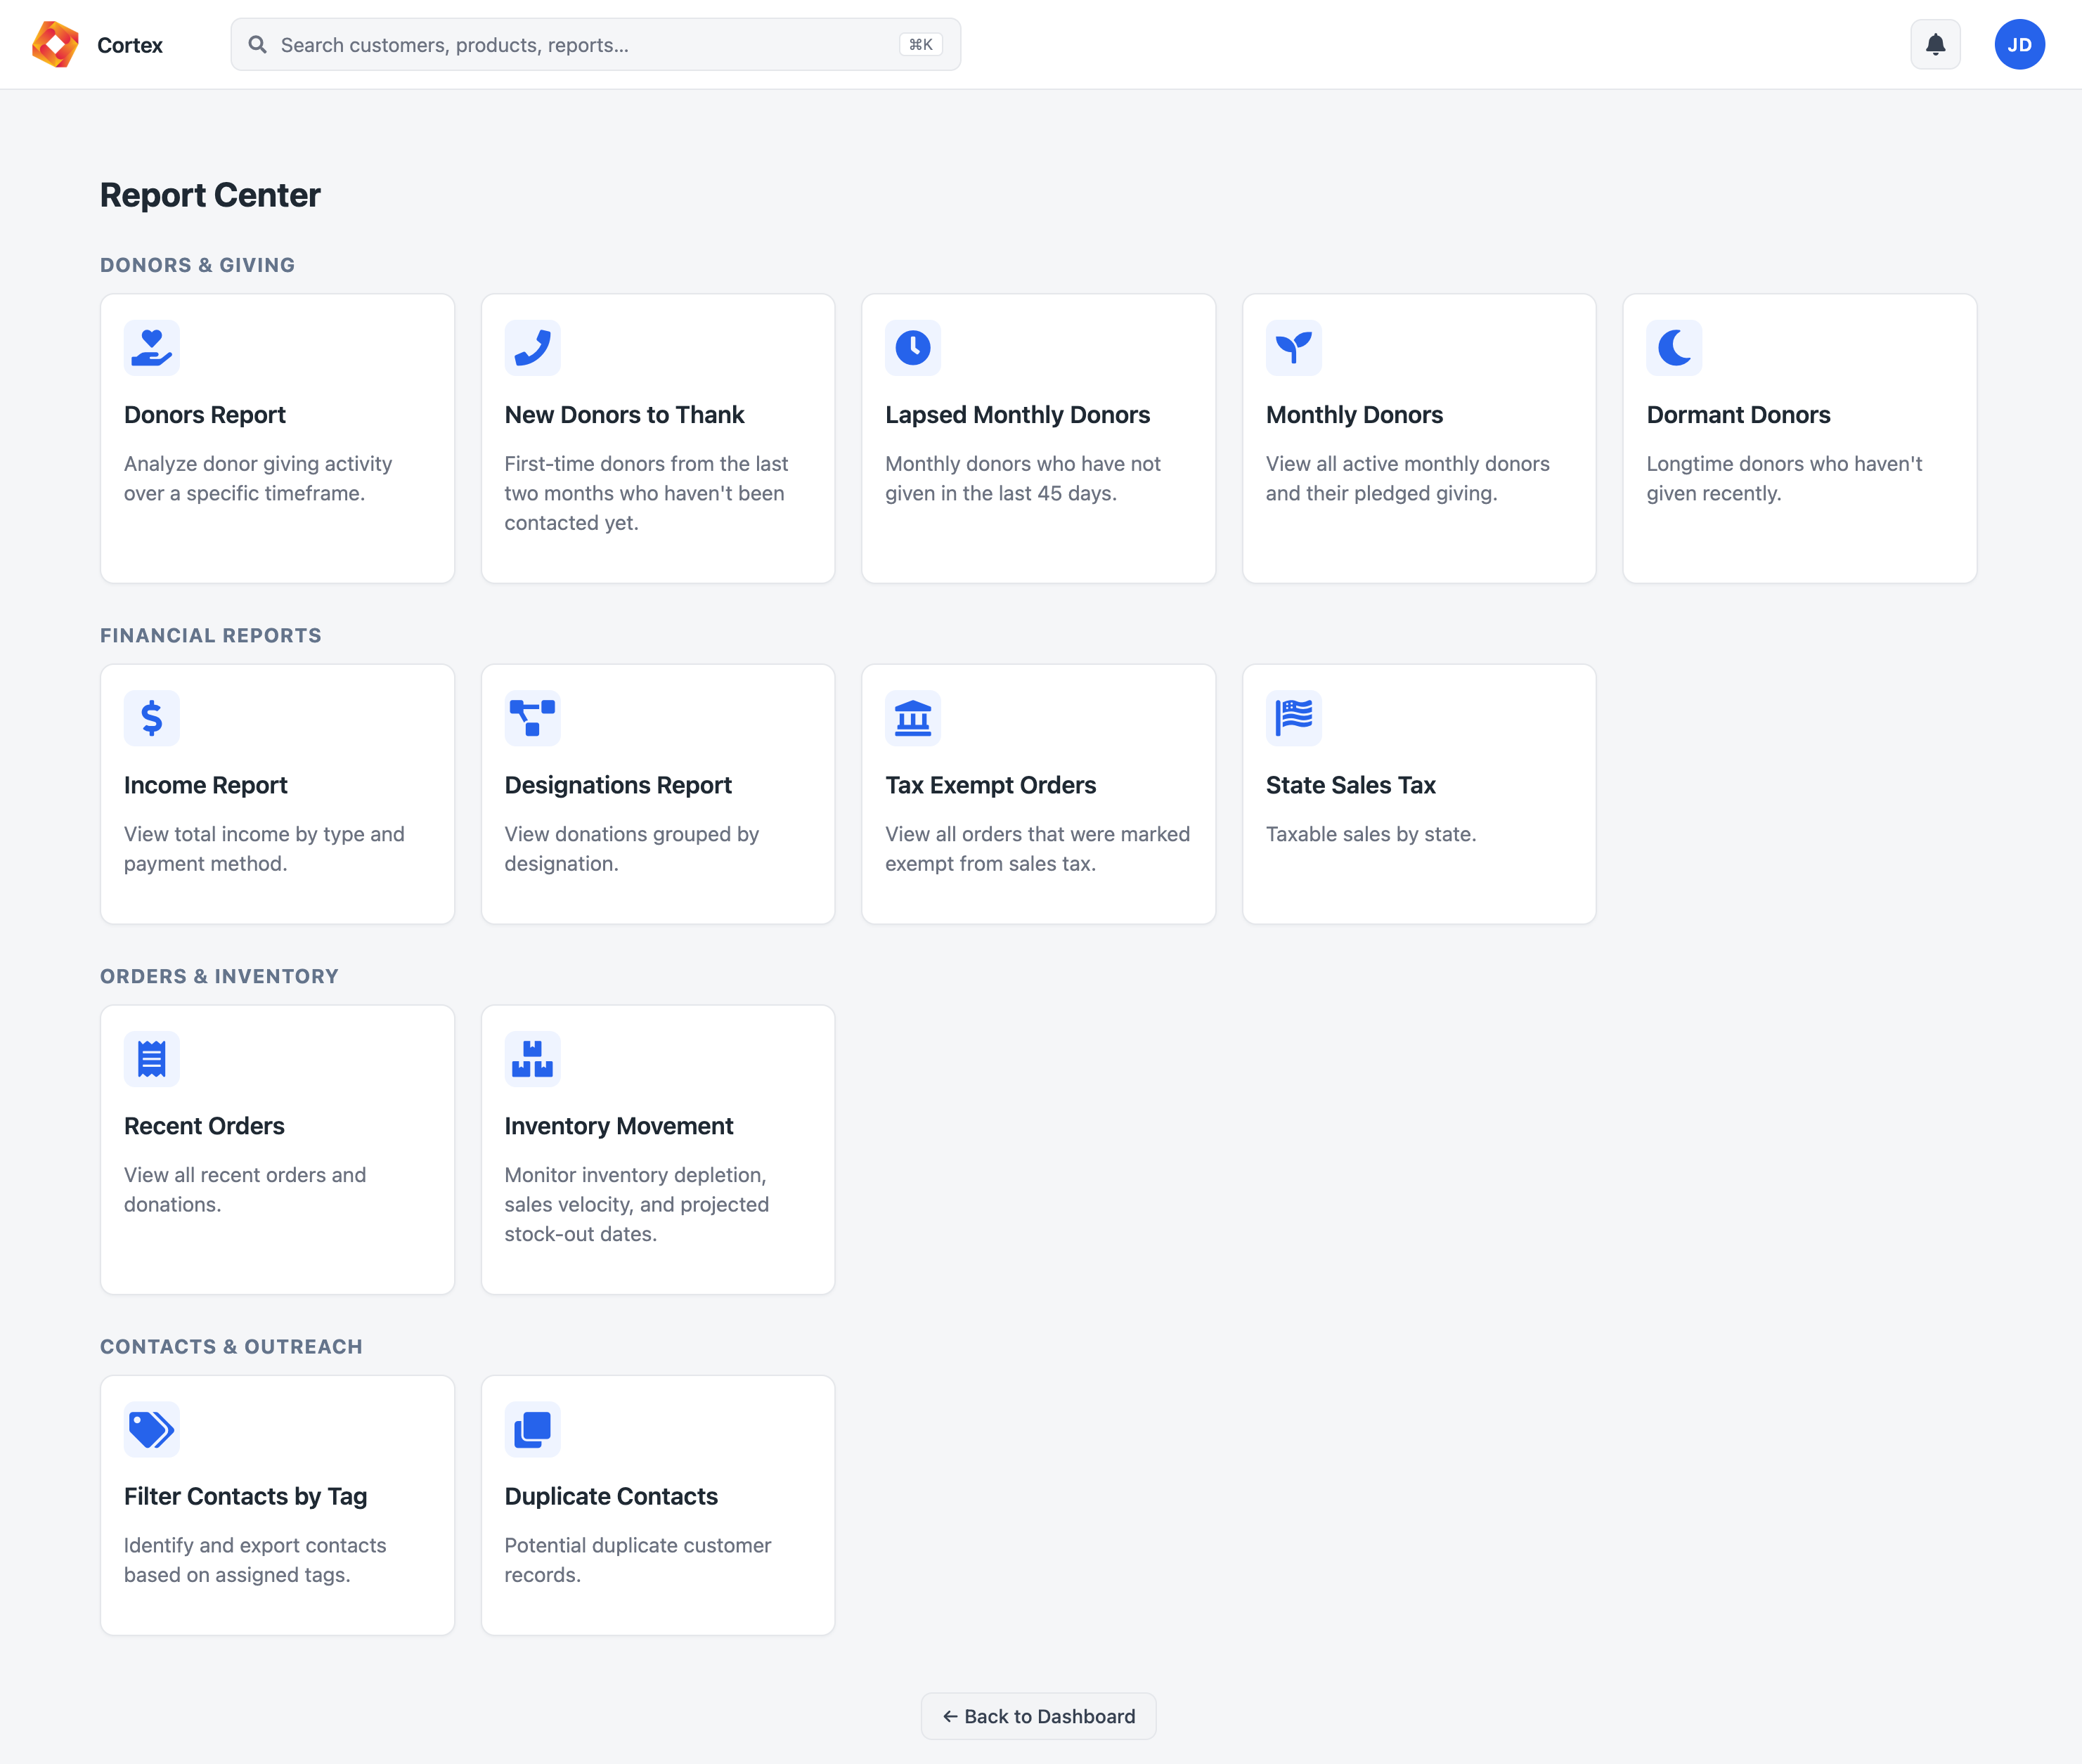
Task: Click the clock icon for Lapsed Donors
Action: (x=913, y=348)
